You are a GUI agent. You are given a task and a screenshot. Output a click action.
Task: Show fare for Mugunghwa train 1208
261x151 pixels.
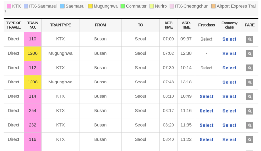coord(250,82)
